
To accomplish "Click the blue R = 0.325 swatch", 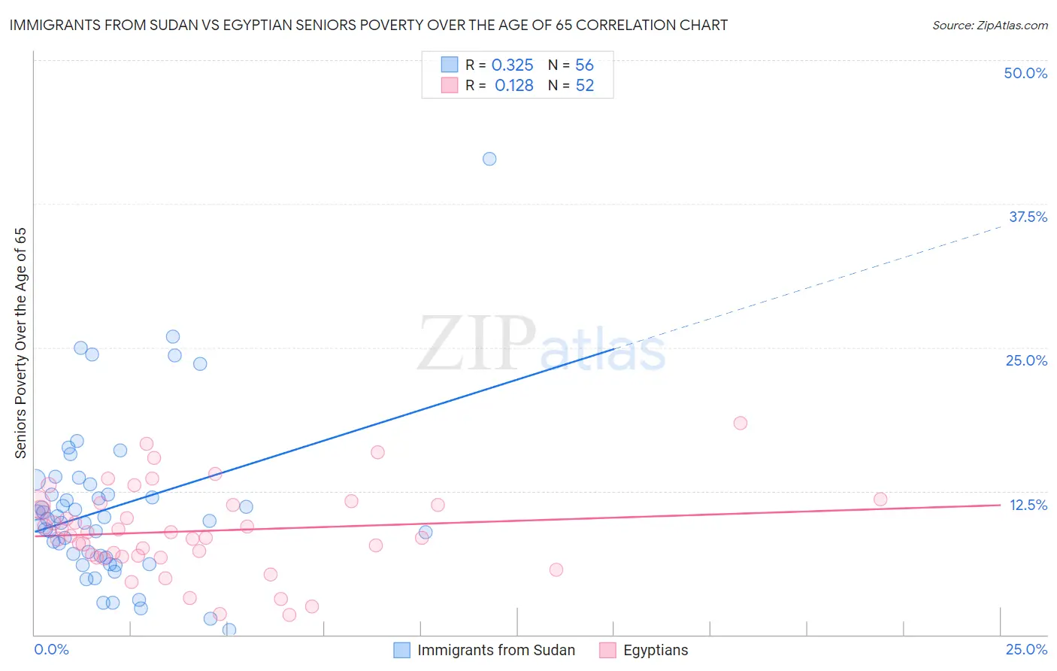I will (450, 65).
